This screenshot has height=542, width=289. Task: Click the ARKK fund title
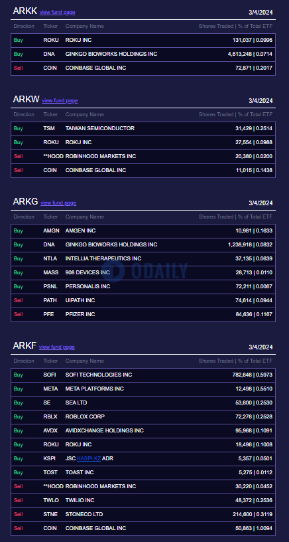coord(25,11)
